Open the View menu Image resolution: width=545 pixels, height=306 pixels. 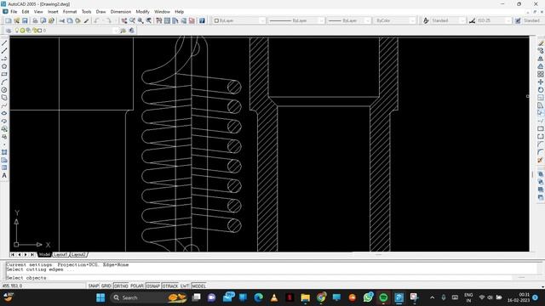(38, 12)
